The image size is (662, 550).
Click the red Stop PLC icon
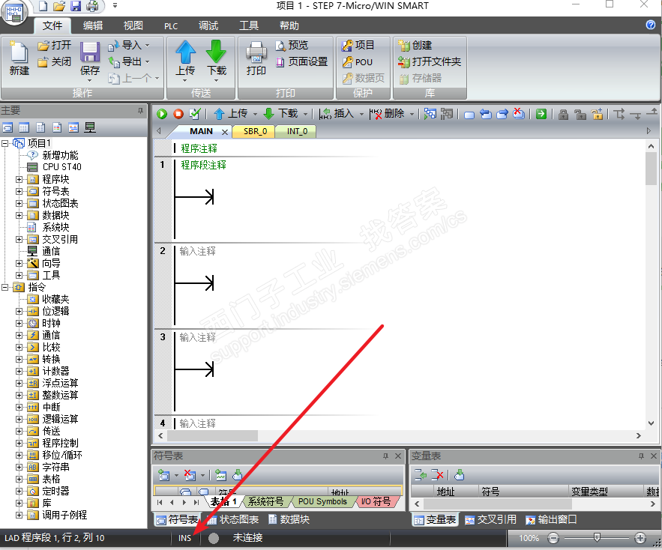[x=178, y=114]
